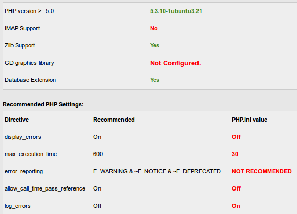Image resolution: width=297 pixels, height=214 pixels.
Task: Click the log_errors 'On' ini value
Action: 236,206
